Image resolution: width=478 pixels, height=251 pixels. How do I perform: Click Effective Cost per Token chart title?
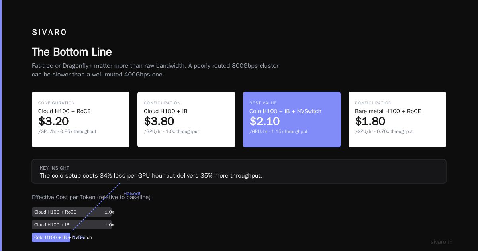[x=91, y=197]
